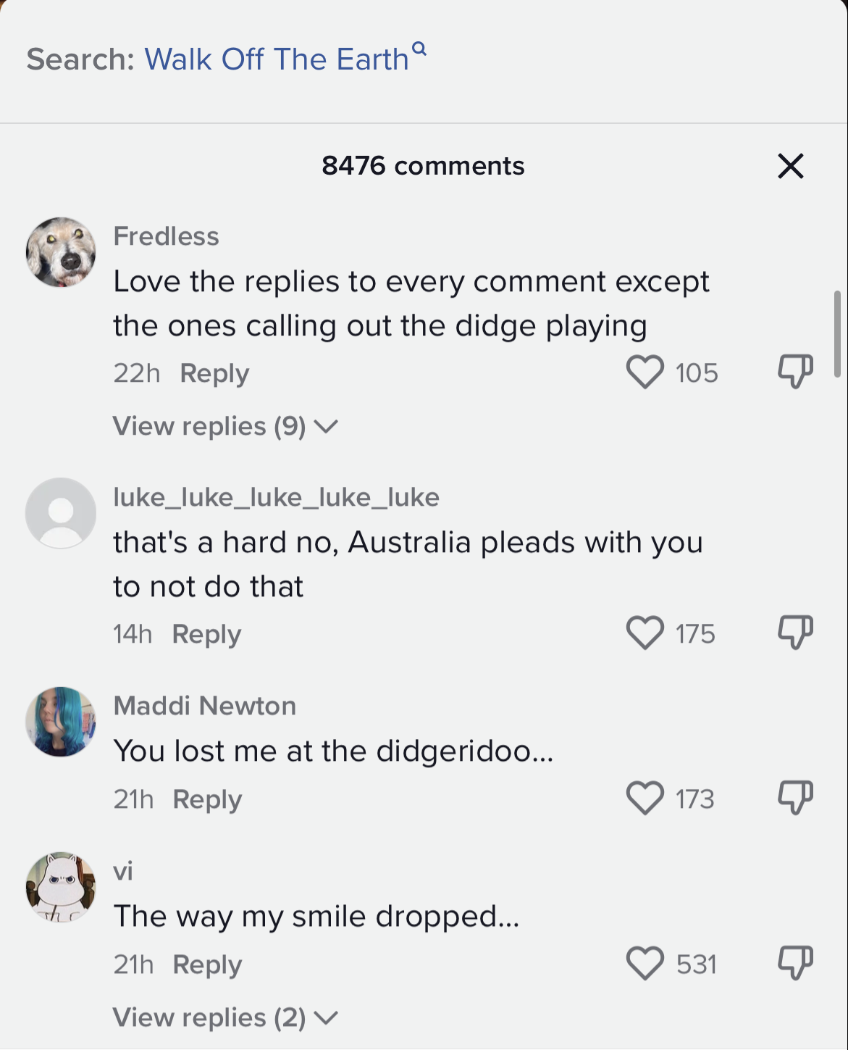The image size is (848, 1050).
Task: Click the comments scrollbar thumb
Action: (x=837, y=334)
